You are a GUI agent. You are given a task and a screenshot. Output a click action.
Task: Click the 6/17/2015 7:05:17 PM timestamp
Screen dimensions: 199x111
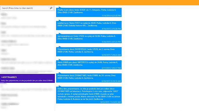(111, 68)
